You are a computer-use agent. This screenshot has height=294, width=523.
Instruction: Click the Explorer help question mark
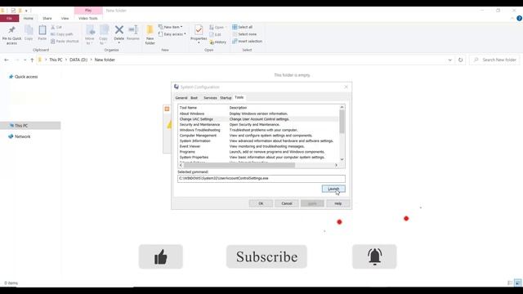pyautogui.click(x=519, y=19)
